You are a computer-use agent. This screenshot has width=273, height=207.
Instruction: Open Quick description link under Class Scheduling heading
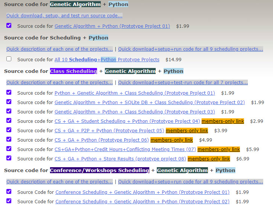59,82
